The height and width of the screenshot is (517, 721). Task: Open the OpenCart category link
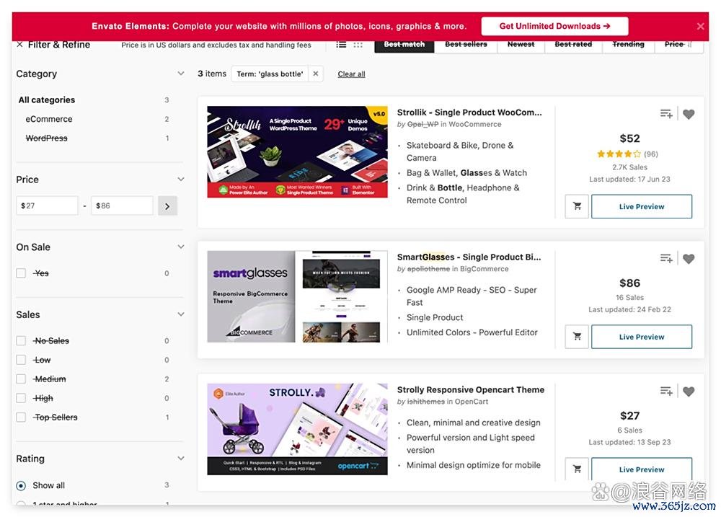coord(472,402)
